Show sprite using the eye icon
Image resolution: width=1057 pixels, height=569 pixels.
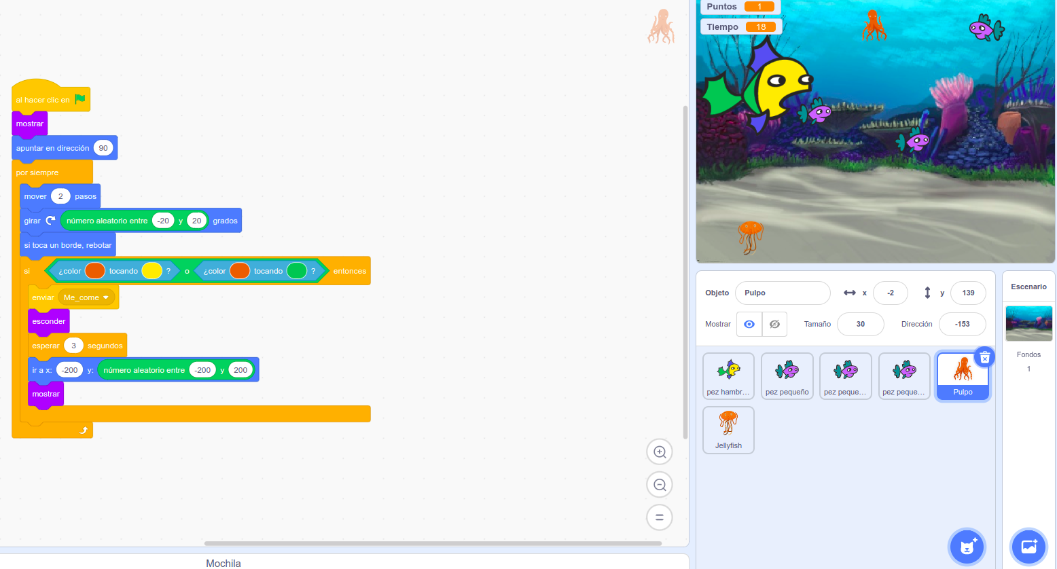tap(749, 325)
